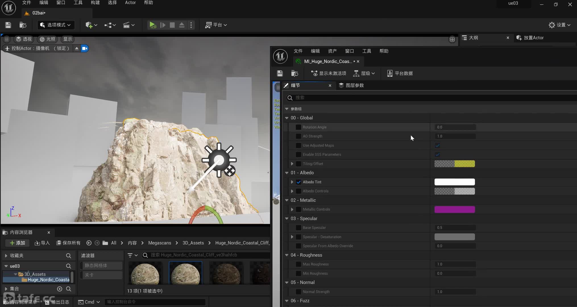Toggle the camera view icon in viewport

tap(85, 48)
